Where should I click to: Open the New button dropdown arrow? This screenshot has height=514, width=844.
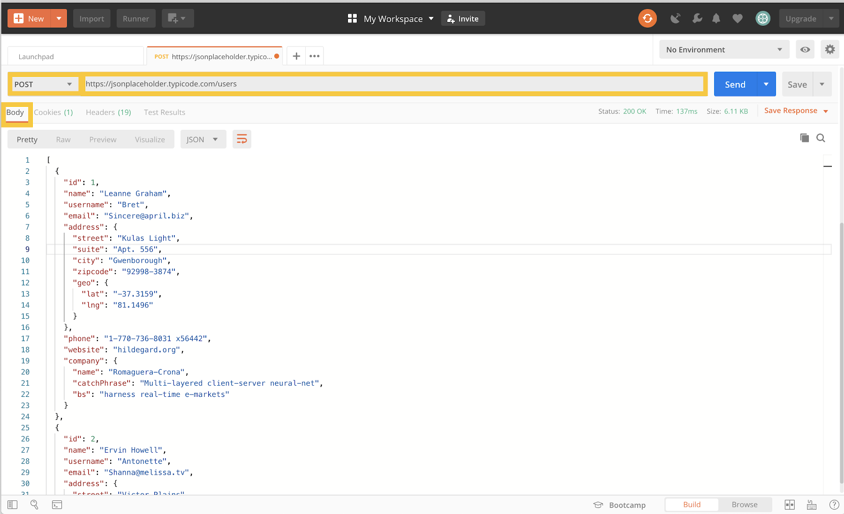tap(59, 19)
